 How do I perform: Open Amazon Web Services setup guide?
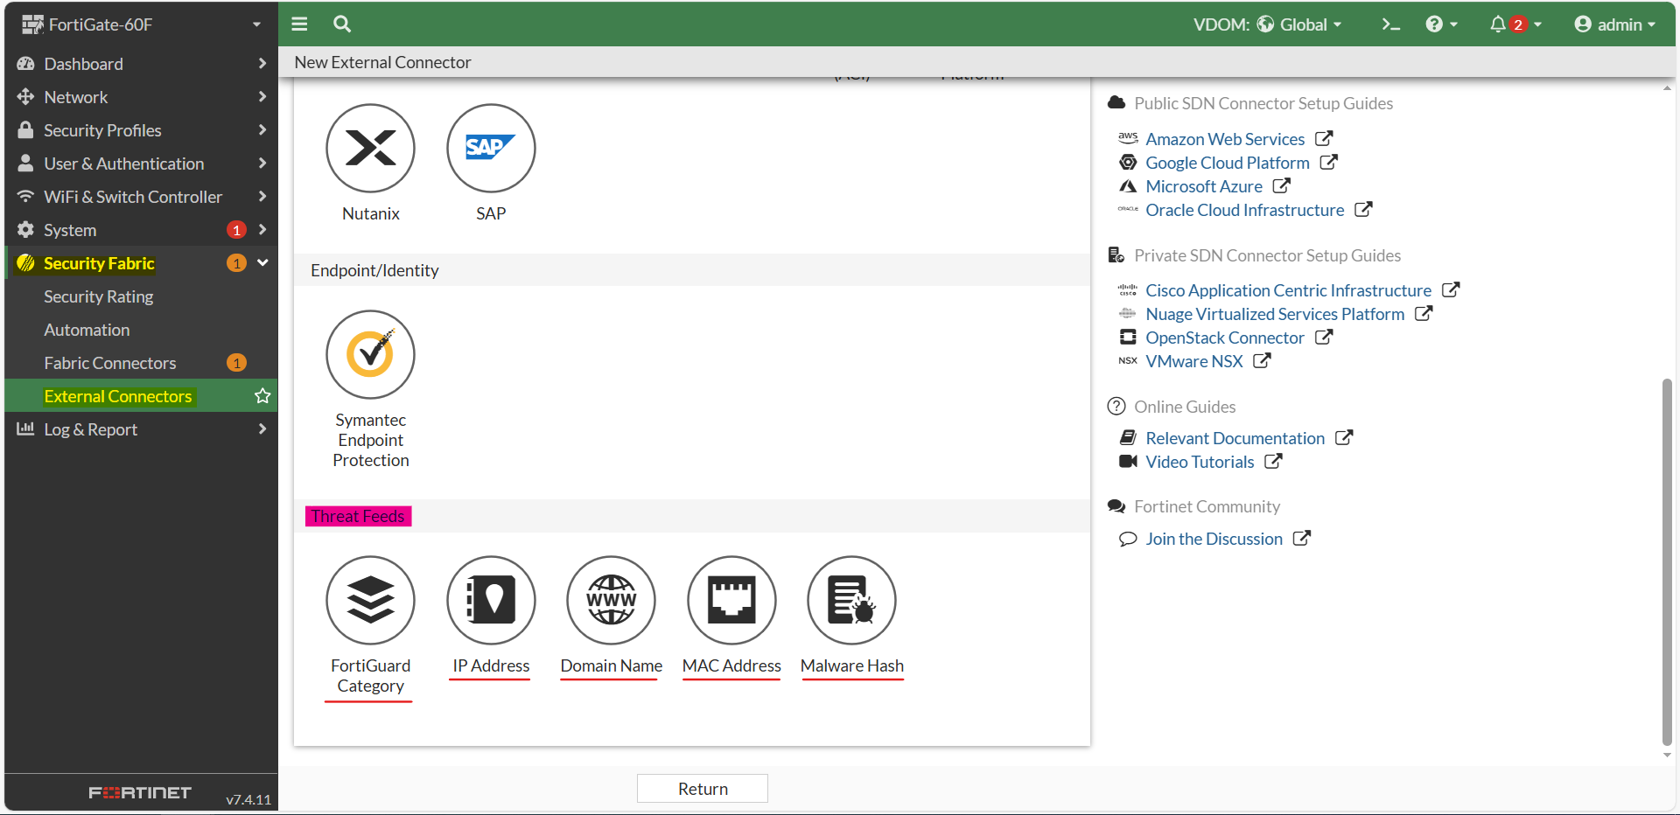pyautogui.click(x=1225, y=139)
